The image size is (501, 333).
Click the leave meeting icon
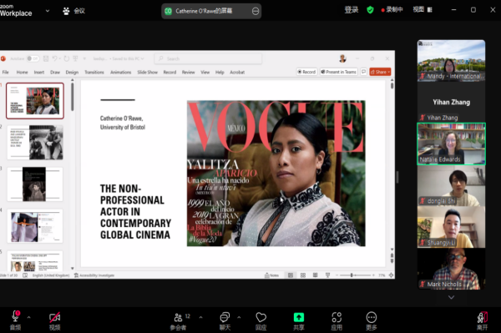tap(482, 317)
